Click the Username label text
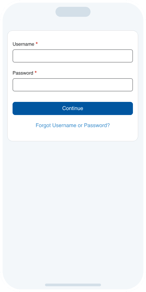The image size is (146, 292). click(x=23, y=44)
